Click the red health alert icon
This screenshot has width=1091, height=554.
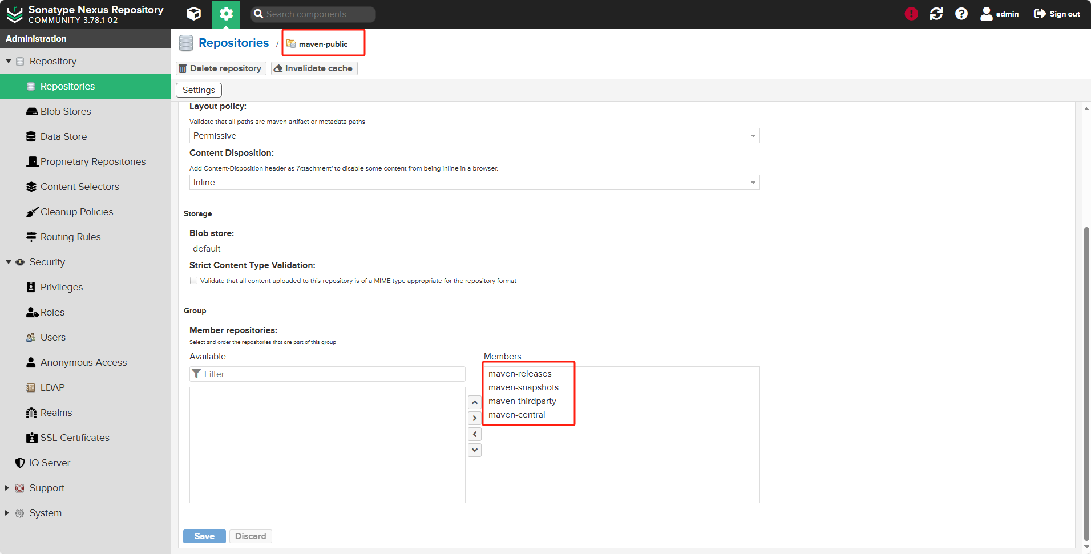[x=911, y=14]
